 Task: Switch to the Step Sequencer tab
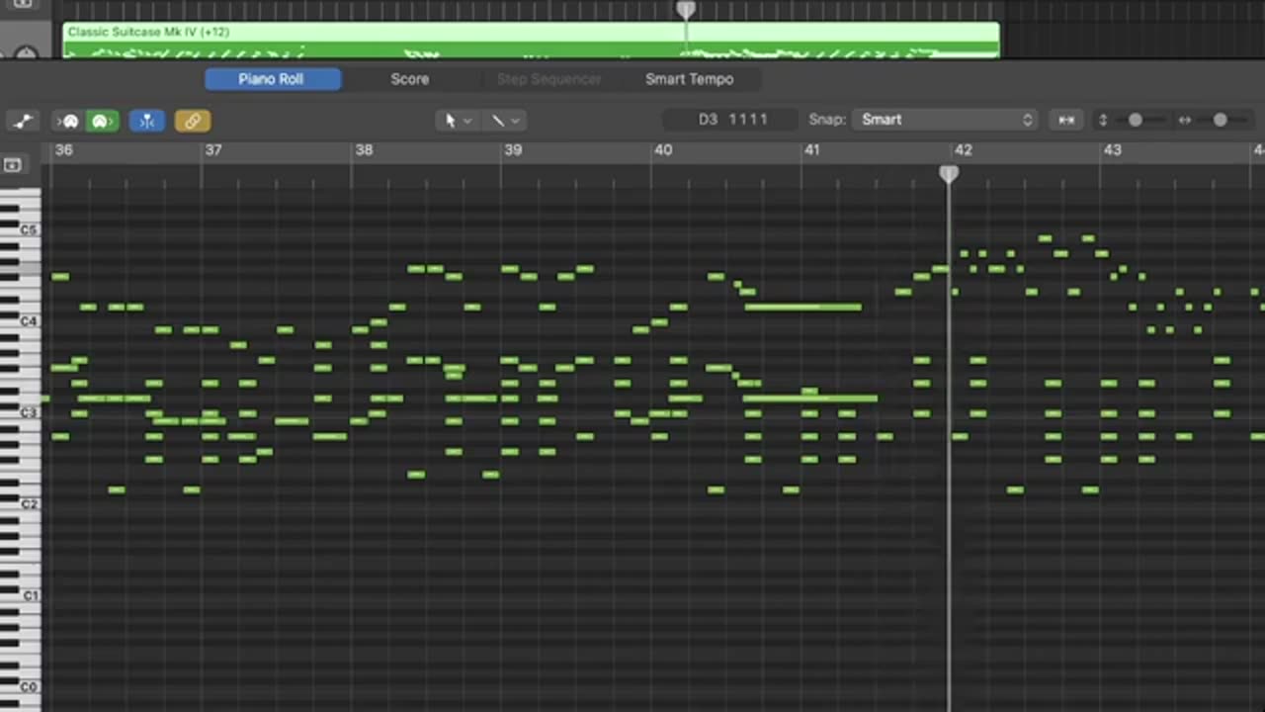tap(548, 79)
